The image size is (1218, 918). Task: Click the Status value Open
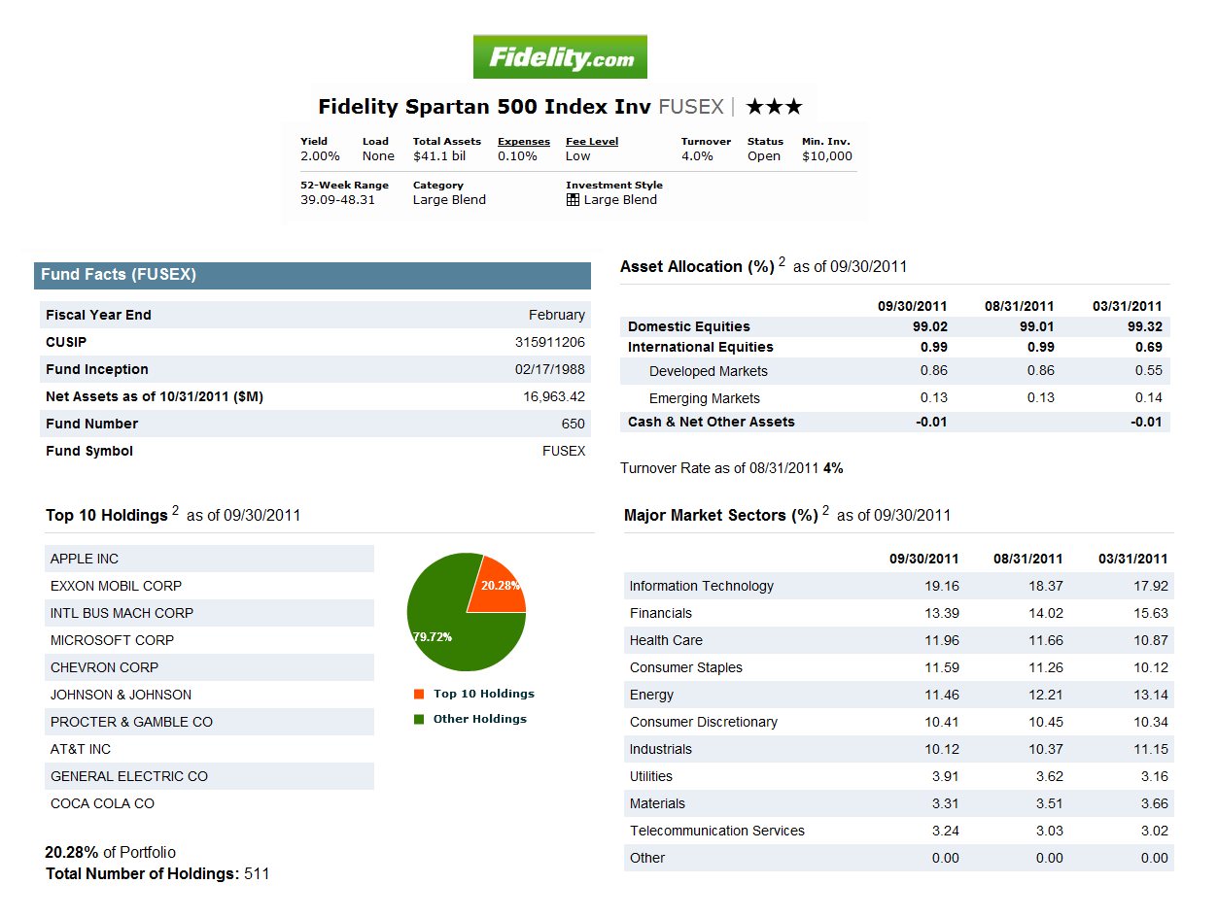tap(764, 156)
